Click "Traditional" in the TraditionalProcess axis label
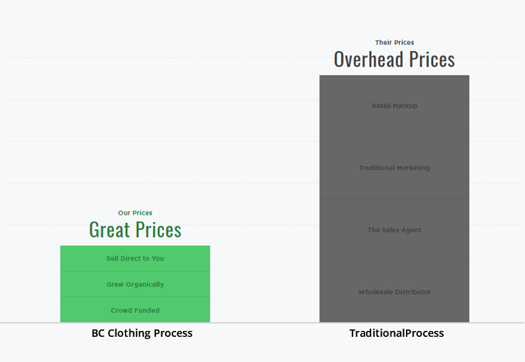525x362 pixels. [x=376, y=333]
